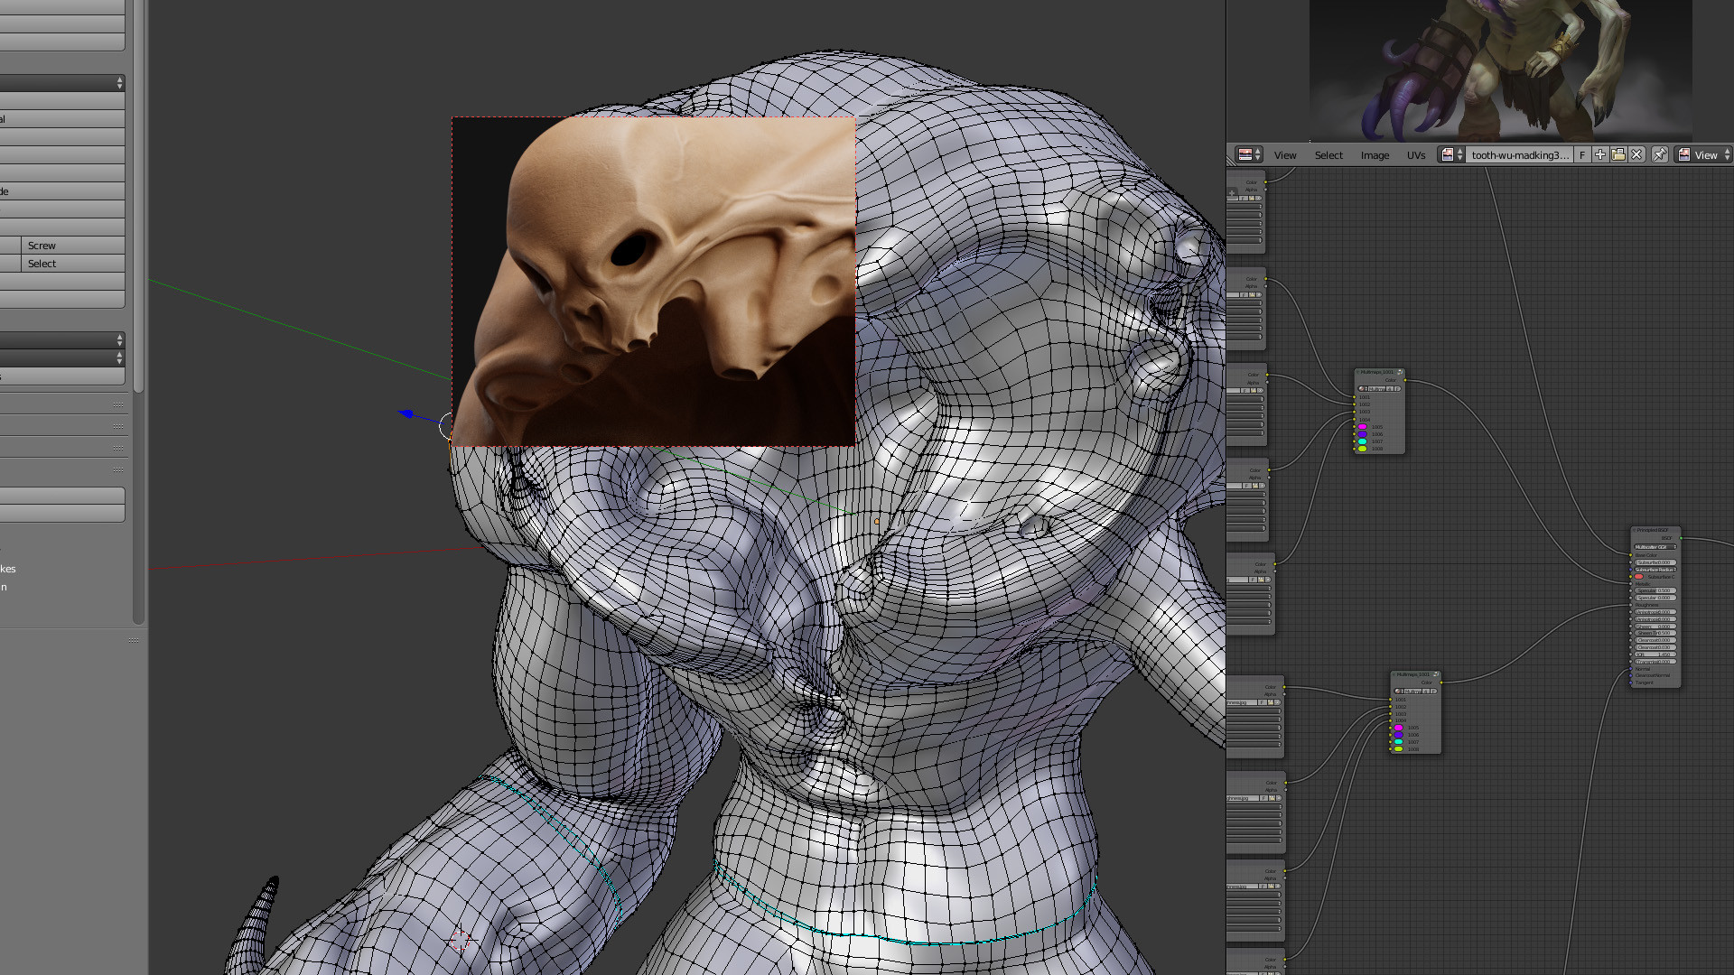This screenshot has width=1734, height=975.
Task: Open an image file using the folder icon
Action: 1618,154
